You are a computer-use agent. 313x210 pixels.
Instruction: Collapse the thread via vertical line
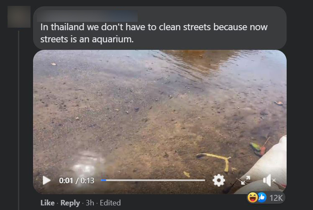[18, 120]
